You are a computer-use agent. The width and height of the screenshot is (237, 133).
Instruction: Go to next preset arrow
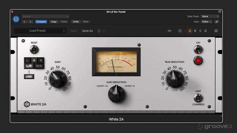click(30, 22)
